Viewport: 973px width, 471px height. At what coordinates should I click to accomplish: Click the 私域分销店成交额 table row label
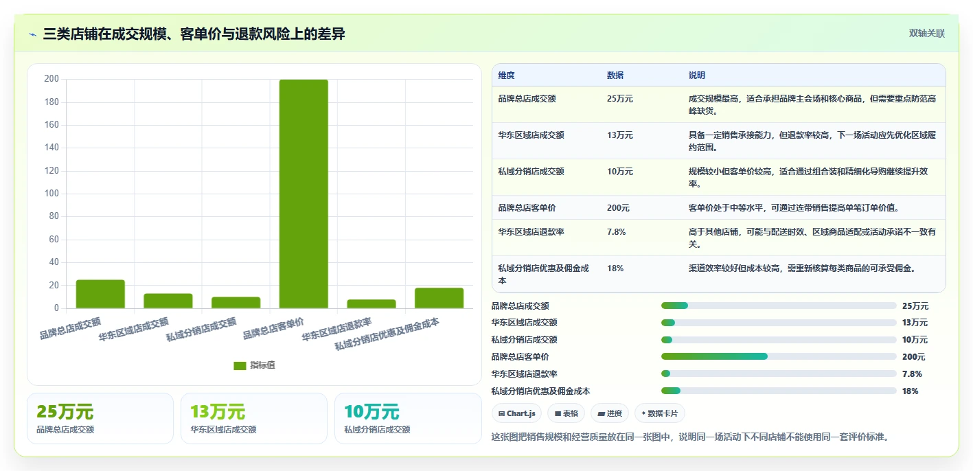point(531,172)
